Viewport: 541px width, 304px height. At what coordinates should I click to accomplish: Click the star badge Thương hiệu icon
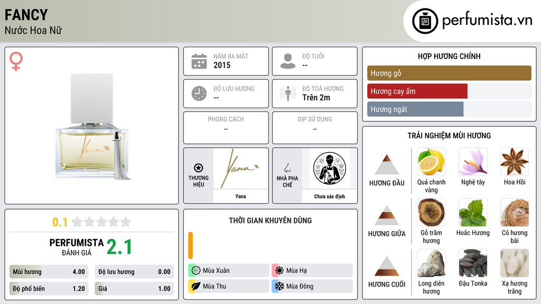pyautogui.click(x=199, y=168)
